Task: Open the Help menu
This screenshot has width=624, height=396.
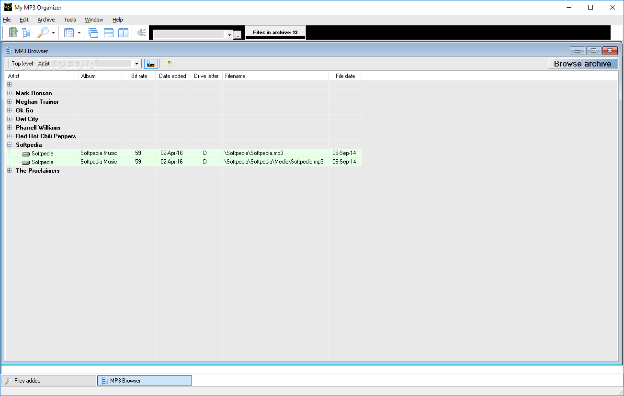Action: point(118,20)
